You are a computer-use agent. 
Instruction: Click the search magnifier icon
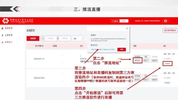[x=85, y=39]
